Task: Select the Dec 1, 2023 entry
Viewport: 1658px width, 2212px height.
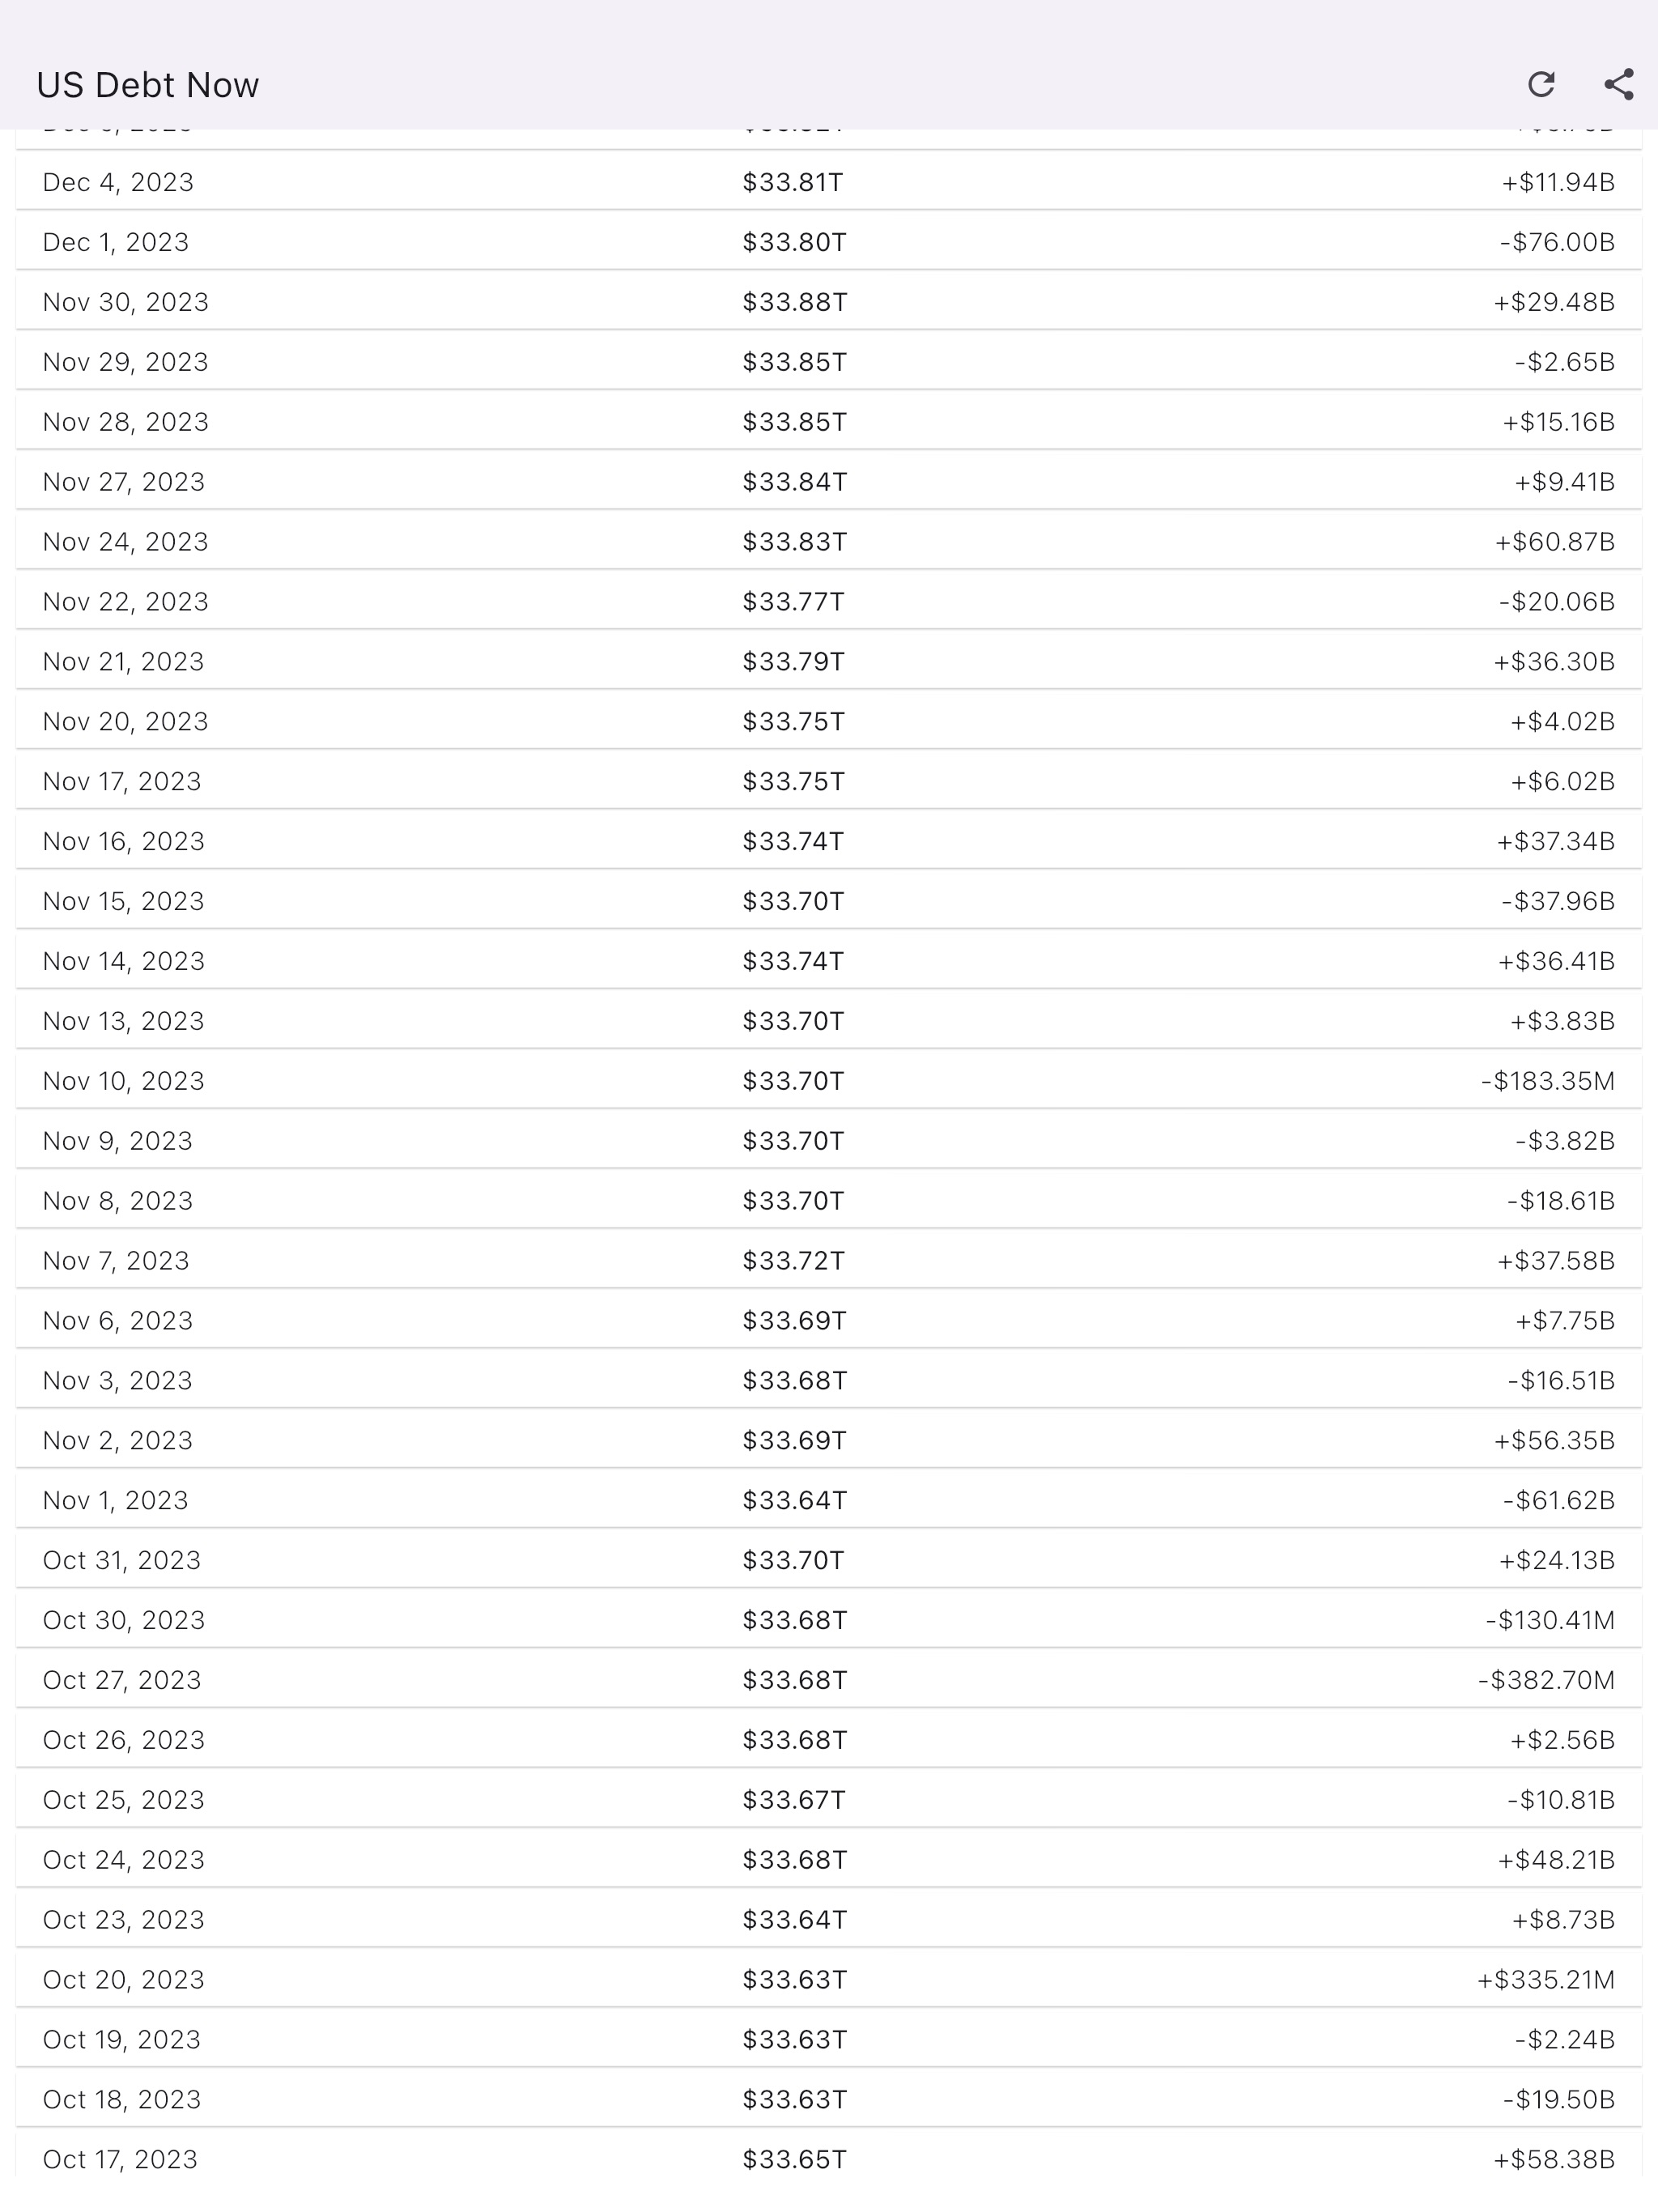Action: point(829,242)
